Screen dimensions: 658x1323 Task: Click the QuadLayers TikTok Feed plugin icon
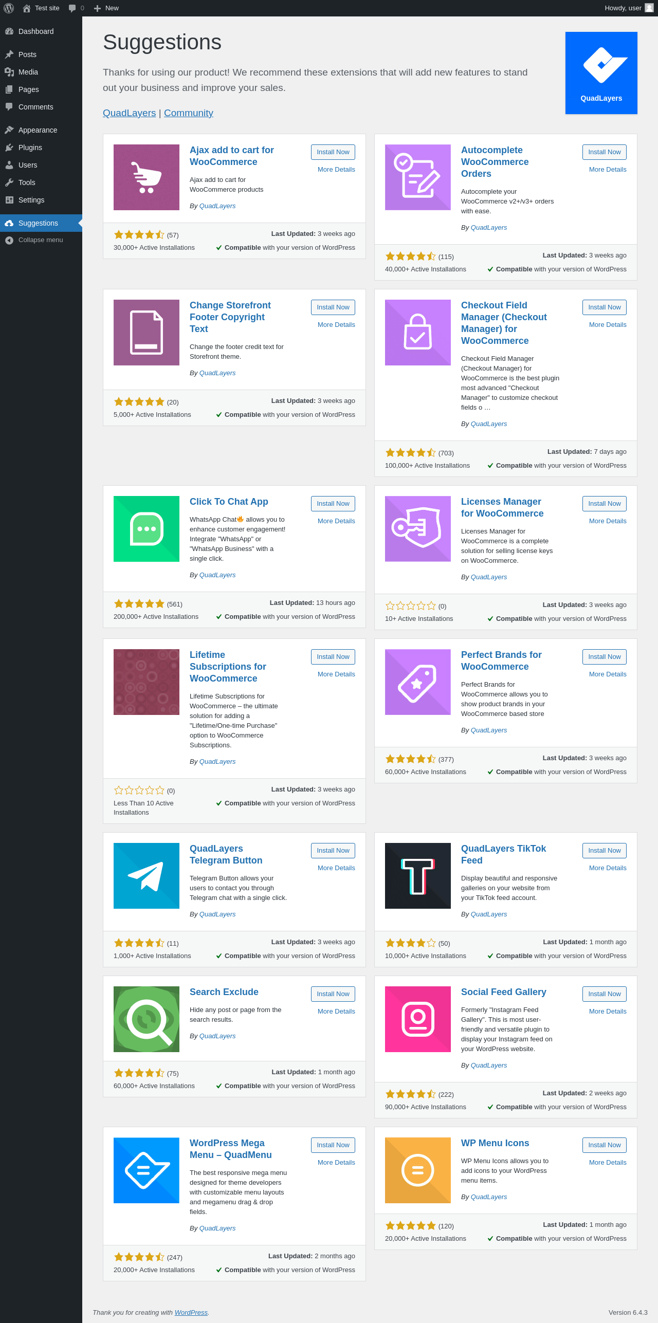(x=418, y=876)
